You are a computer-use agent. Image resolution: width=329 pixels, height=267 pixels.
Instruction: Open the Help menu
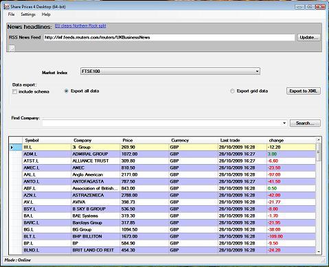coord(46,14)
